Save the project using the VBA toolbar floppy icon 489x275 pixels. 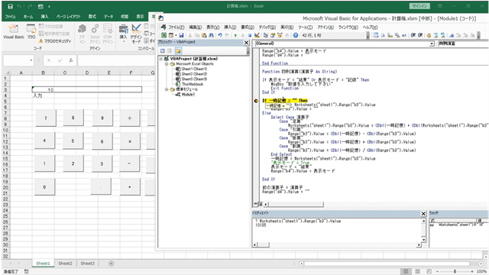coord(181,35)
